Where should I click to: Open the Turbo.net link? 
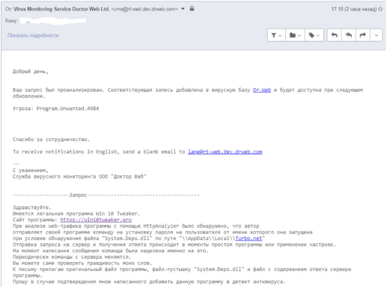point(249,238)
